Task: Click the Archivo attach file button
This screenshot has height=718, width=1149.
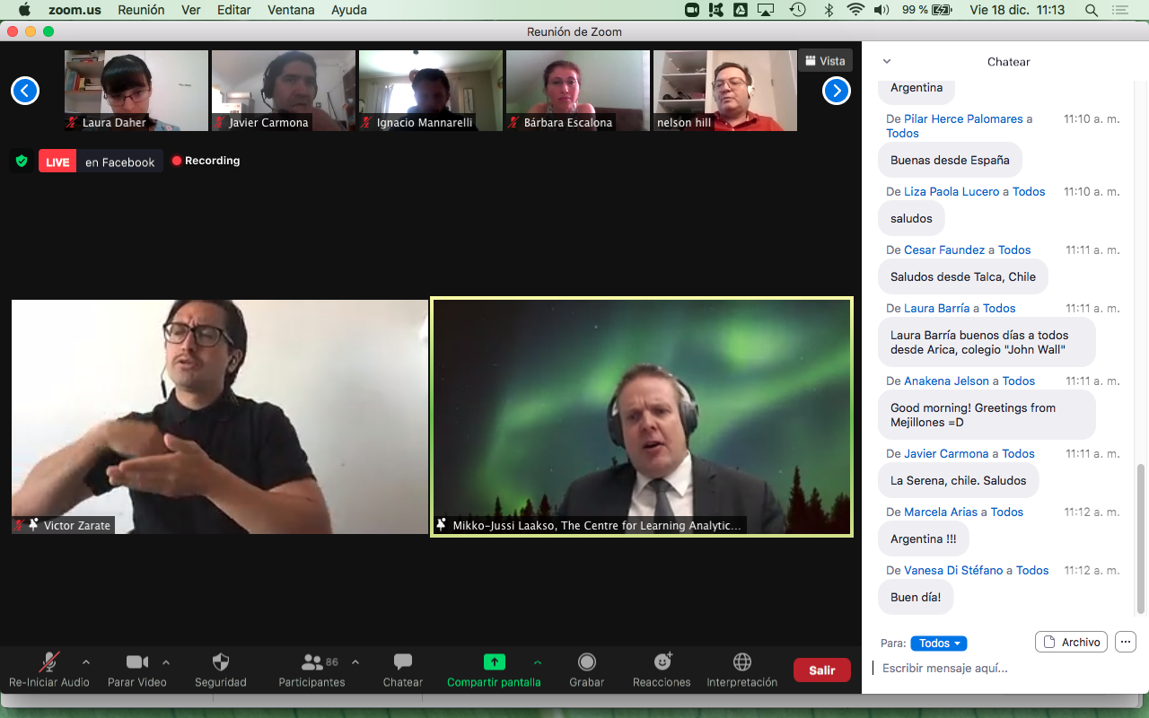Action: [1071, 642]
